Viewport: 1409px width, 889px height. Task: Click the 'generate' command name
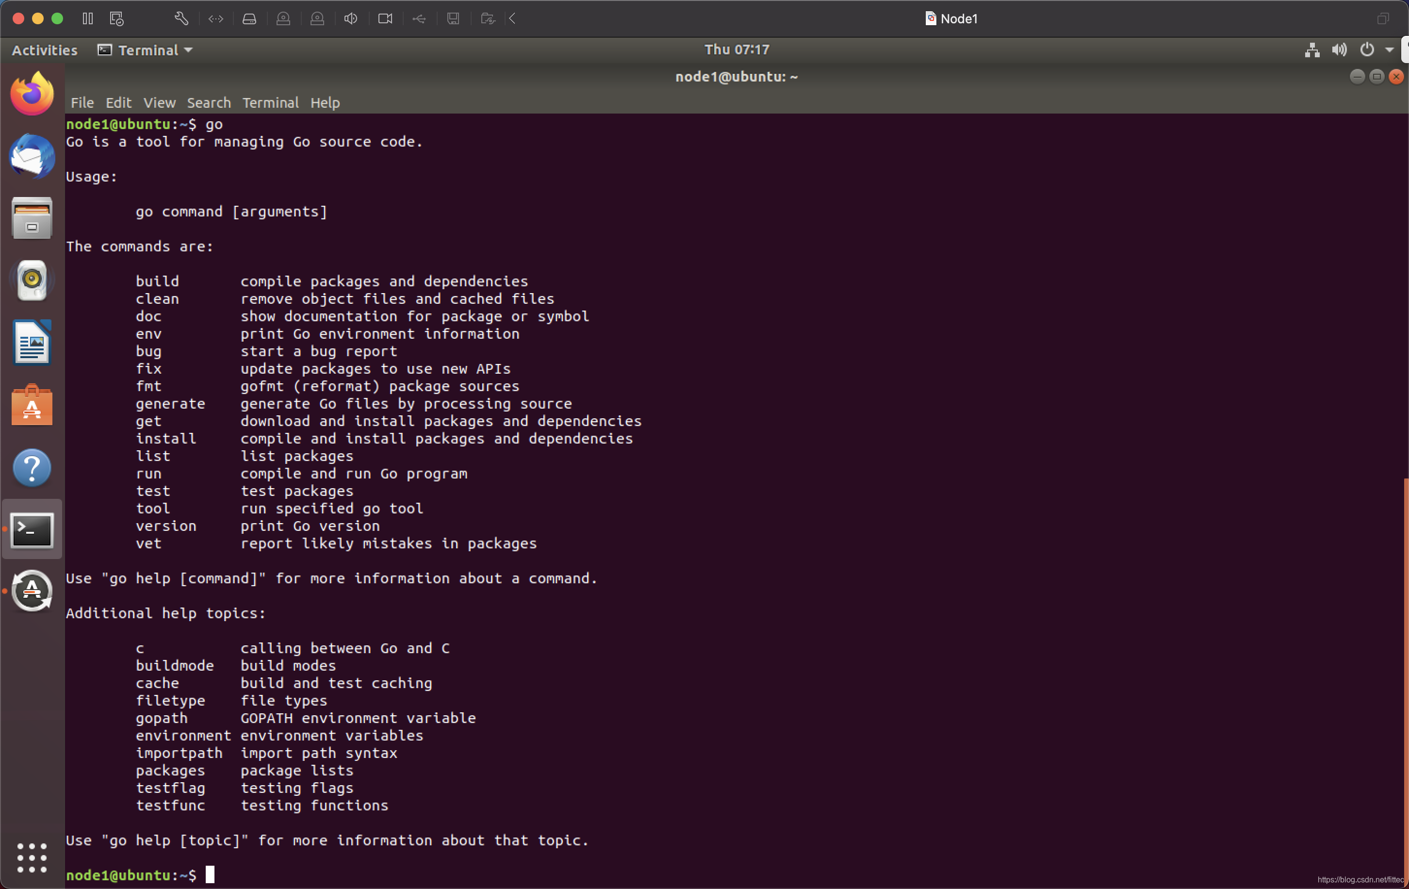(x=170, y=404)
